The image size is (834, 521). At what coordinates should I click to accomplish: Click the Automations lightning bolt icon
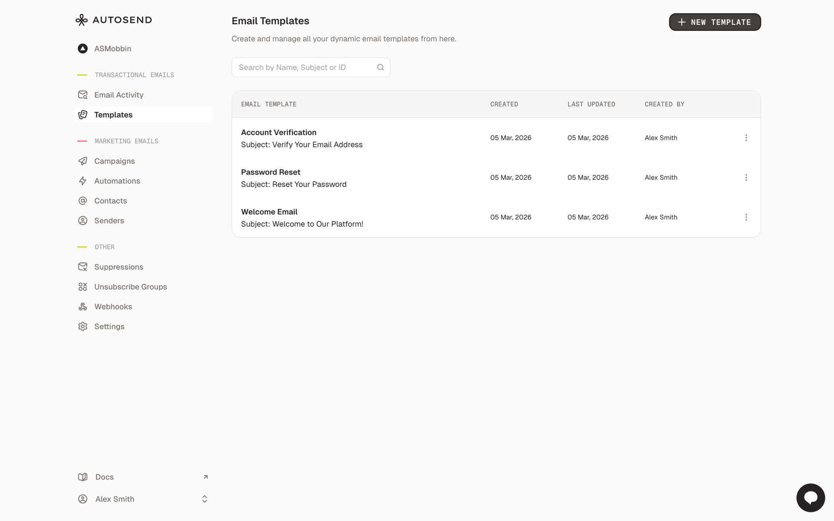(x=83, y=181)
